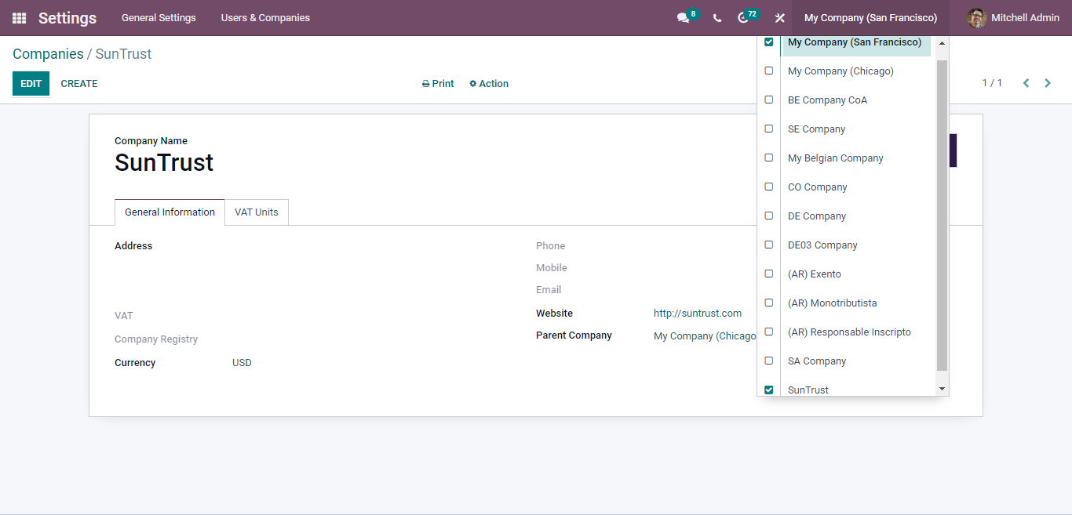Switch to General Information tab

(x=170, y=212)
